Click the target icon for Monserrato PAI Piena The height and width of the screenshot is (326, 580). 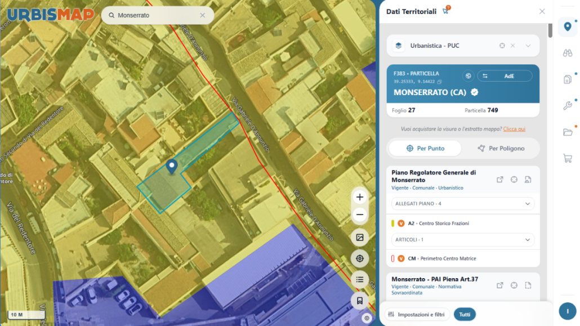click(x=514, y=285)
